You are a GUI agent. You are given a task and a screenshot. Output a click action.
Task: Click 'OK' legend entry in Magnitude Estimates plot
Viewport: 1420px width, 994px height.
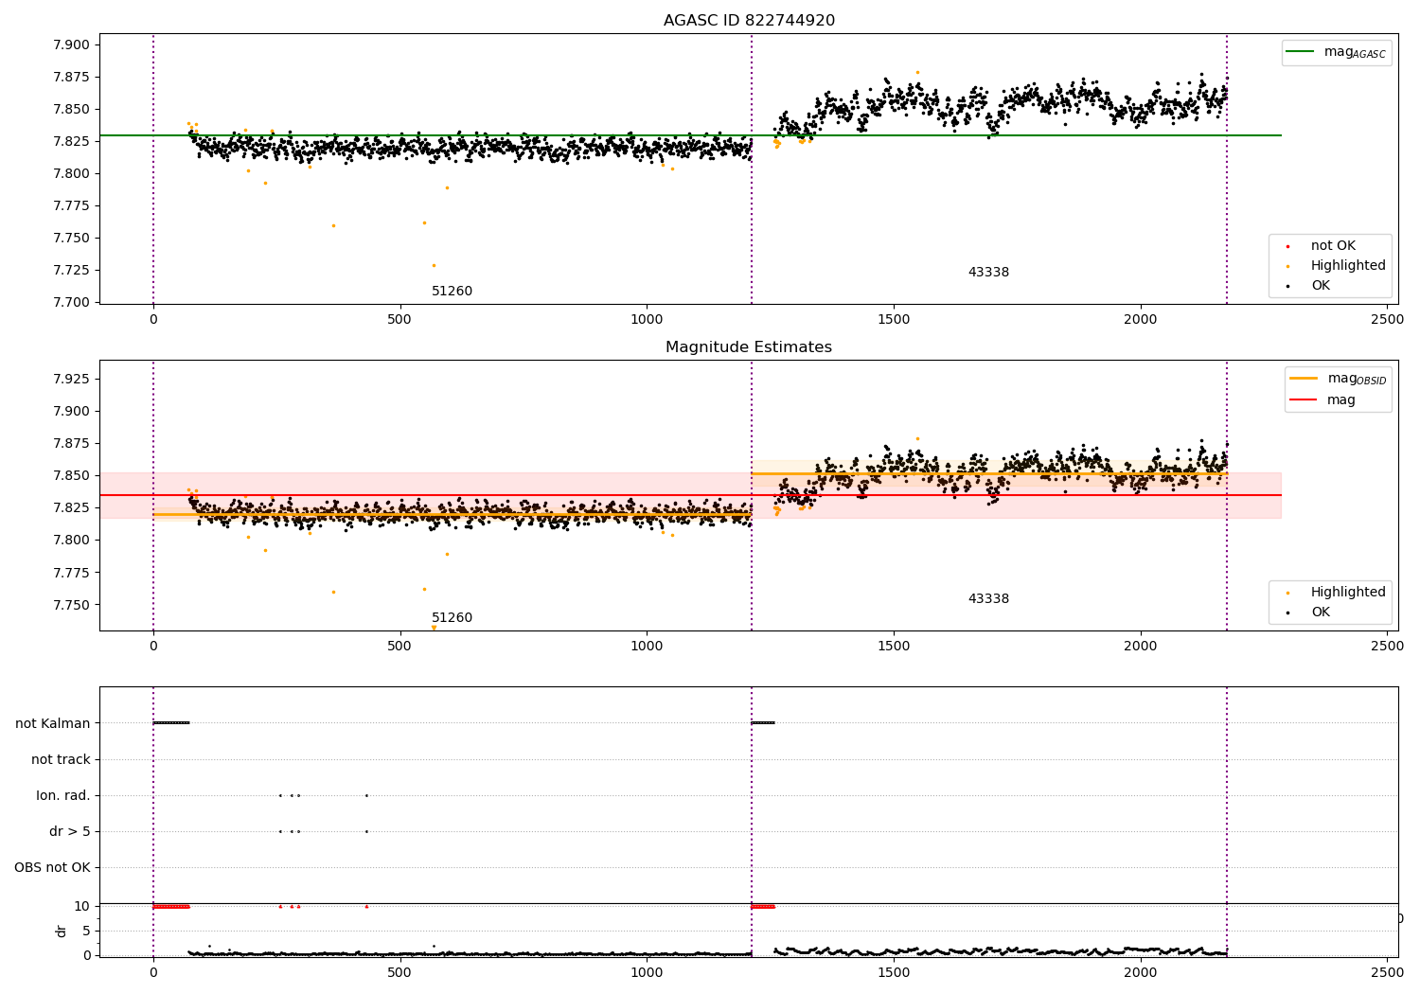(1321, 612)
